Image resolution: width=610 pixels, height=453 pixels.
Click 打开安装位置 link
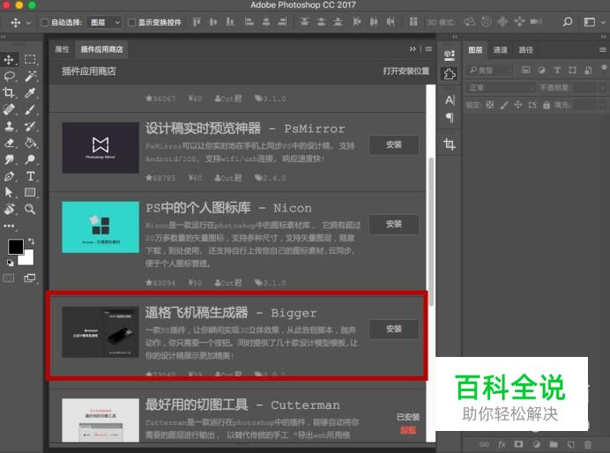(x=405, y=71)
